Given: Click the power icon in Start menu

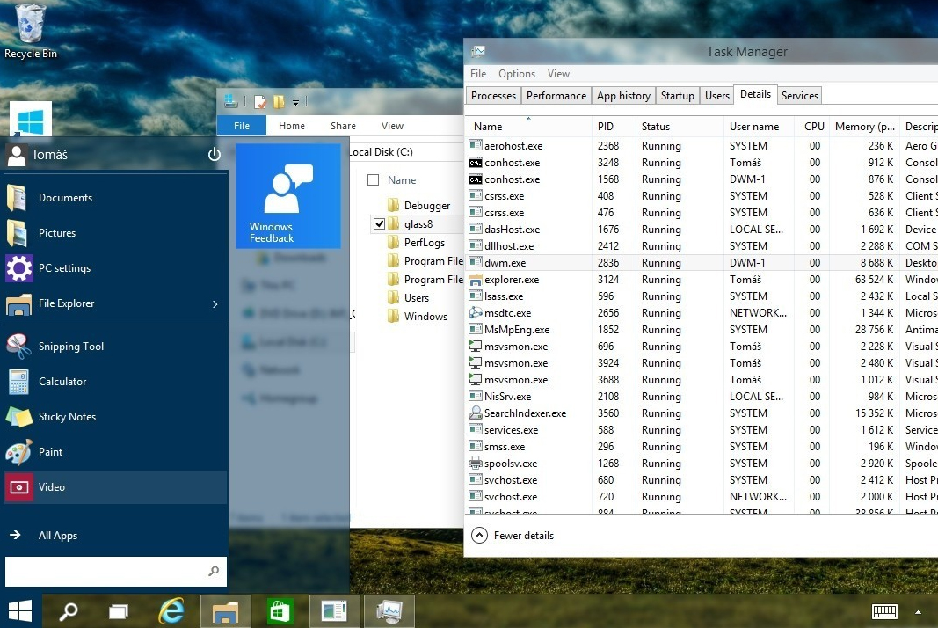Looking at the screenshot, I should click(x=214, y=155).
